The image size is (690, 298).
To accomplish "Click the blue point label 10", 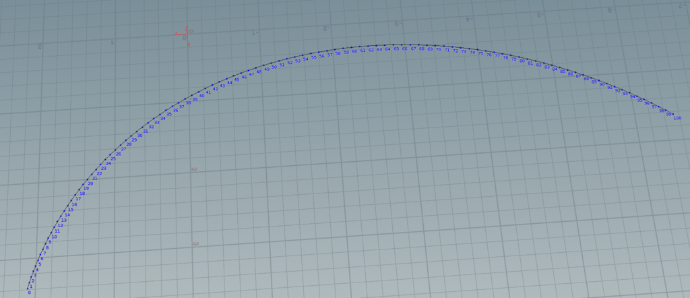I will pos(54,237).
